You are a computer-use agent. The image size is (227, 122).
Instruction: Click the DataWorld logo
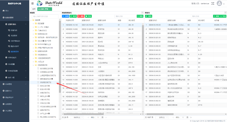[x=49, y=3]
